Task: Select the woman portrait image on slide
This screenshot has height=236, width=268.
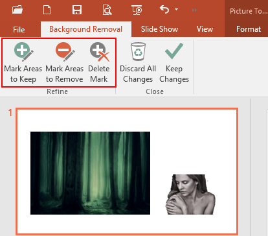Action: coord(190,195)
